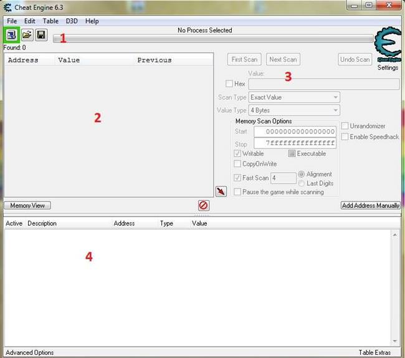Toggle the Writable checkbox
This screenshot has width=405, height=358.
click(237, 153)
